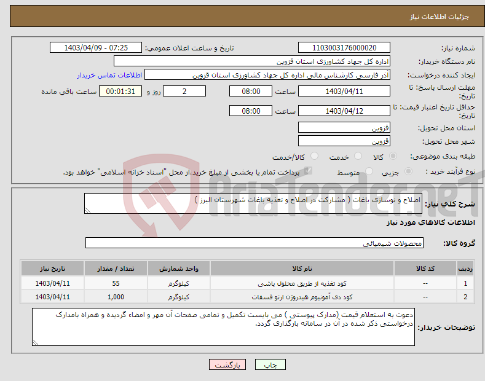Click quantity cell 55

pyautogui.click(x=116, y=283)
